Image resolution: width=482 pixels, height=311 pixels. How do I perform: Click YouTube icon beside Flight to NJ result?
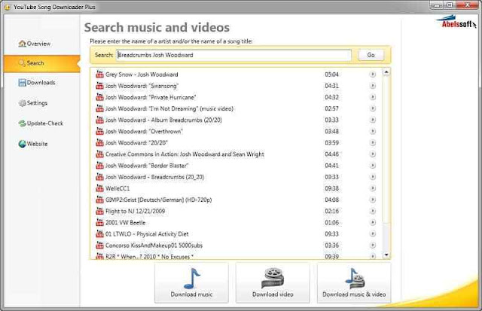click(x=99, y=211)
